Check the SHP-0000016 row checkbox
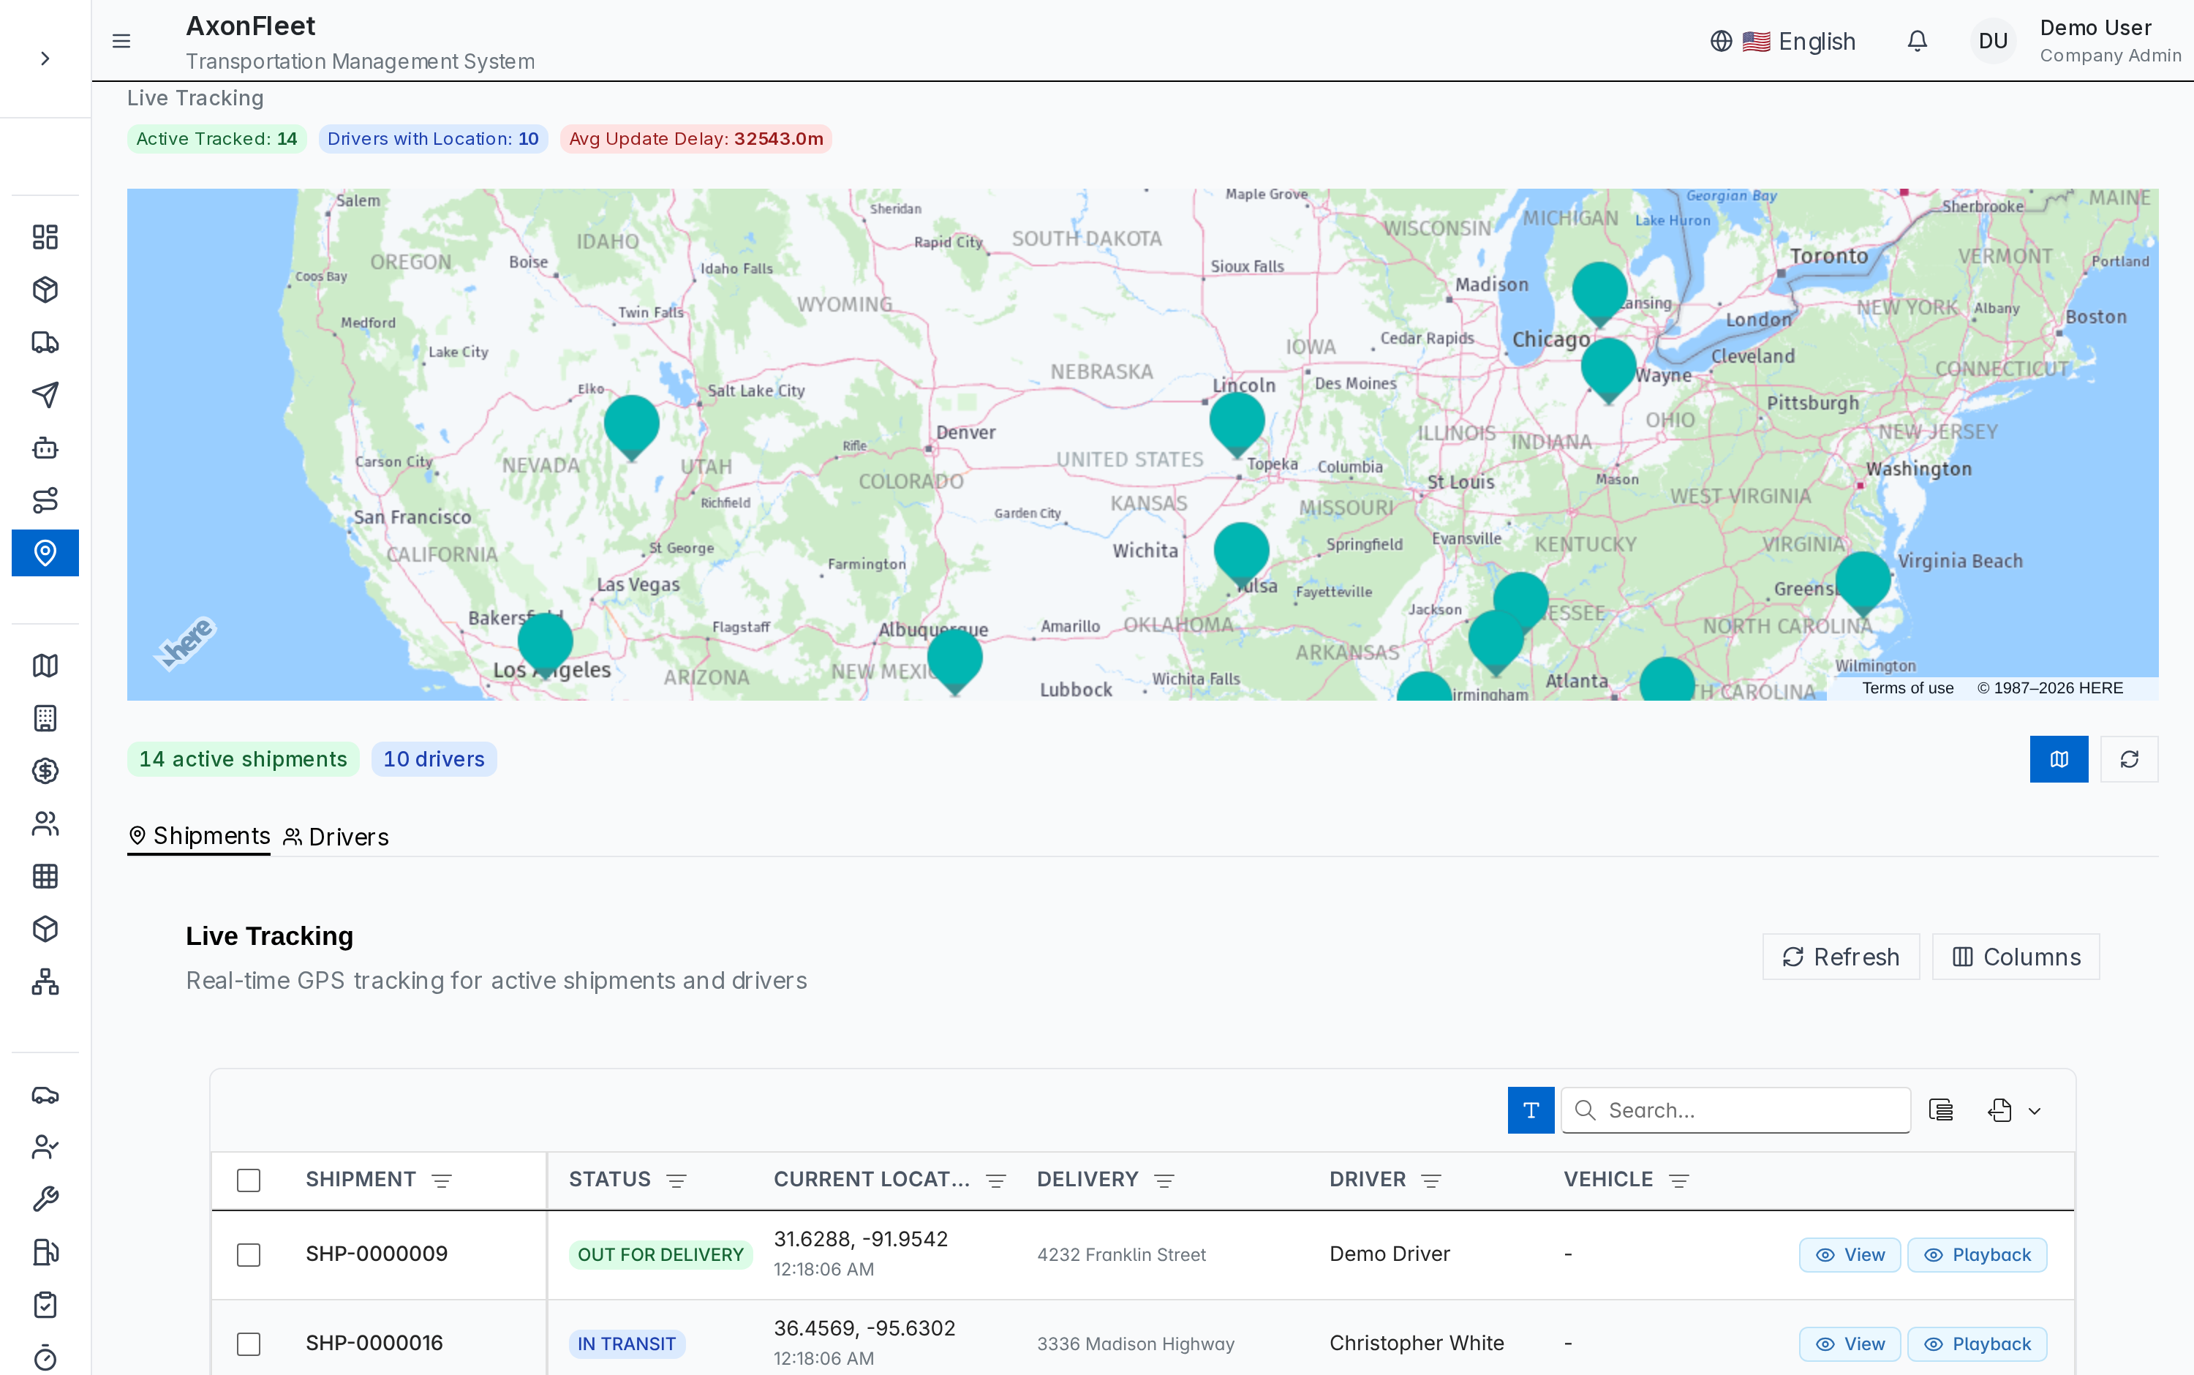 pyautogui.click(x=248, y=1344)
